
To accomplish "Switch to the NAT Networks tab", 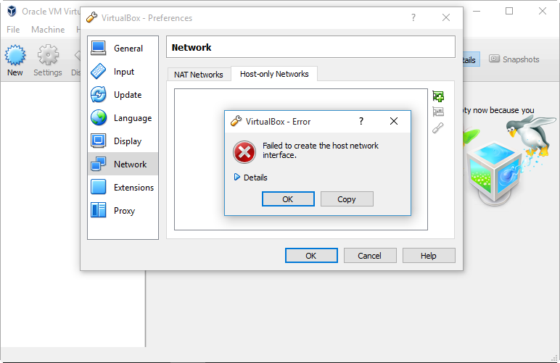I will click(199, 75).
